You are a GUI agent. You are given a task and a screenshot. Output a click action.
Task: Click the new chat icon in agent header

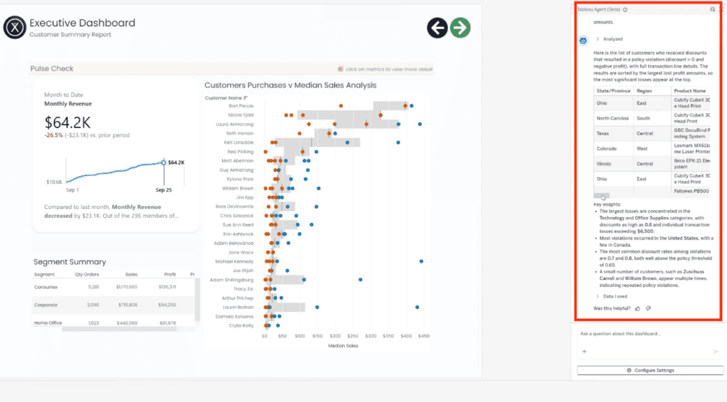point(713,9)
